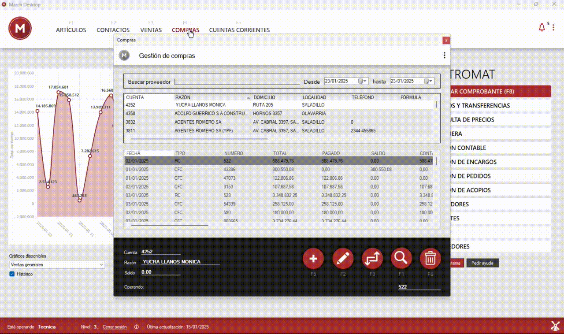Sort suppliers by the Cuenta column header
The image size is (564, 334).
tap(149, 97)
